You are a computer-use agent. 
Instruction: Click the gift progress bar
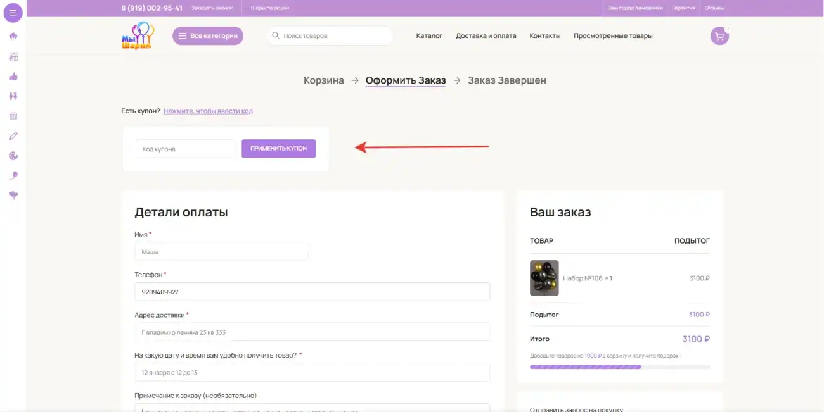(619, 366)
